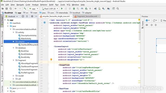This screenshot has width=166, height=93.
Task: Open the app run configuration dropdown
Action: pyautogui.click(x=34, y=9)
